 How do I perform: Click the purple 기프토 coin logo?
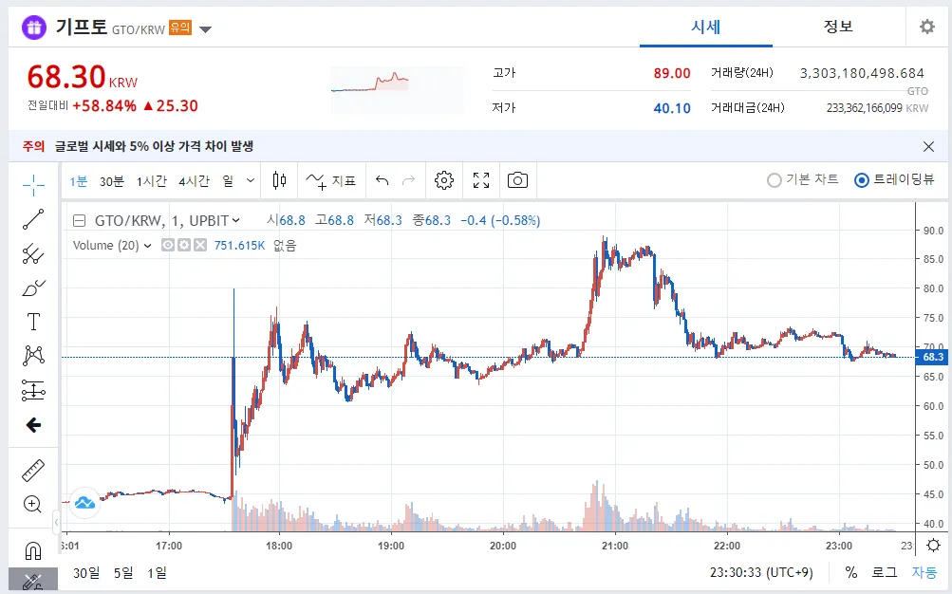point(34,28)
